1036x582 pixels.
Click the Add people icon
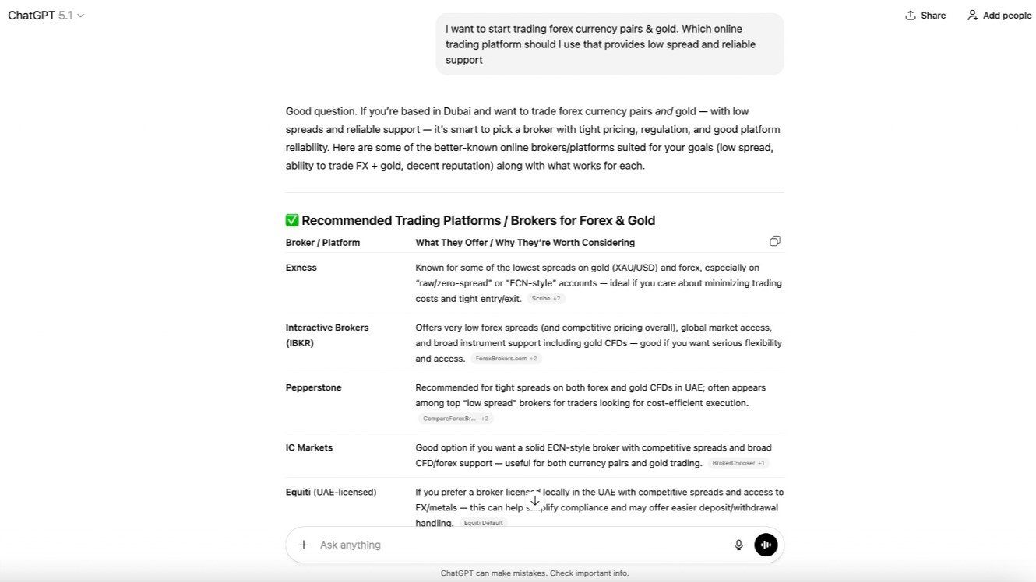click(973, 16)
